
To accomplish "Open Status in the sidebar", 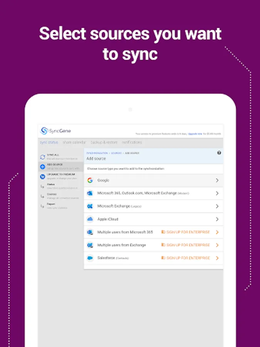I will 61,186.
